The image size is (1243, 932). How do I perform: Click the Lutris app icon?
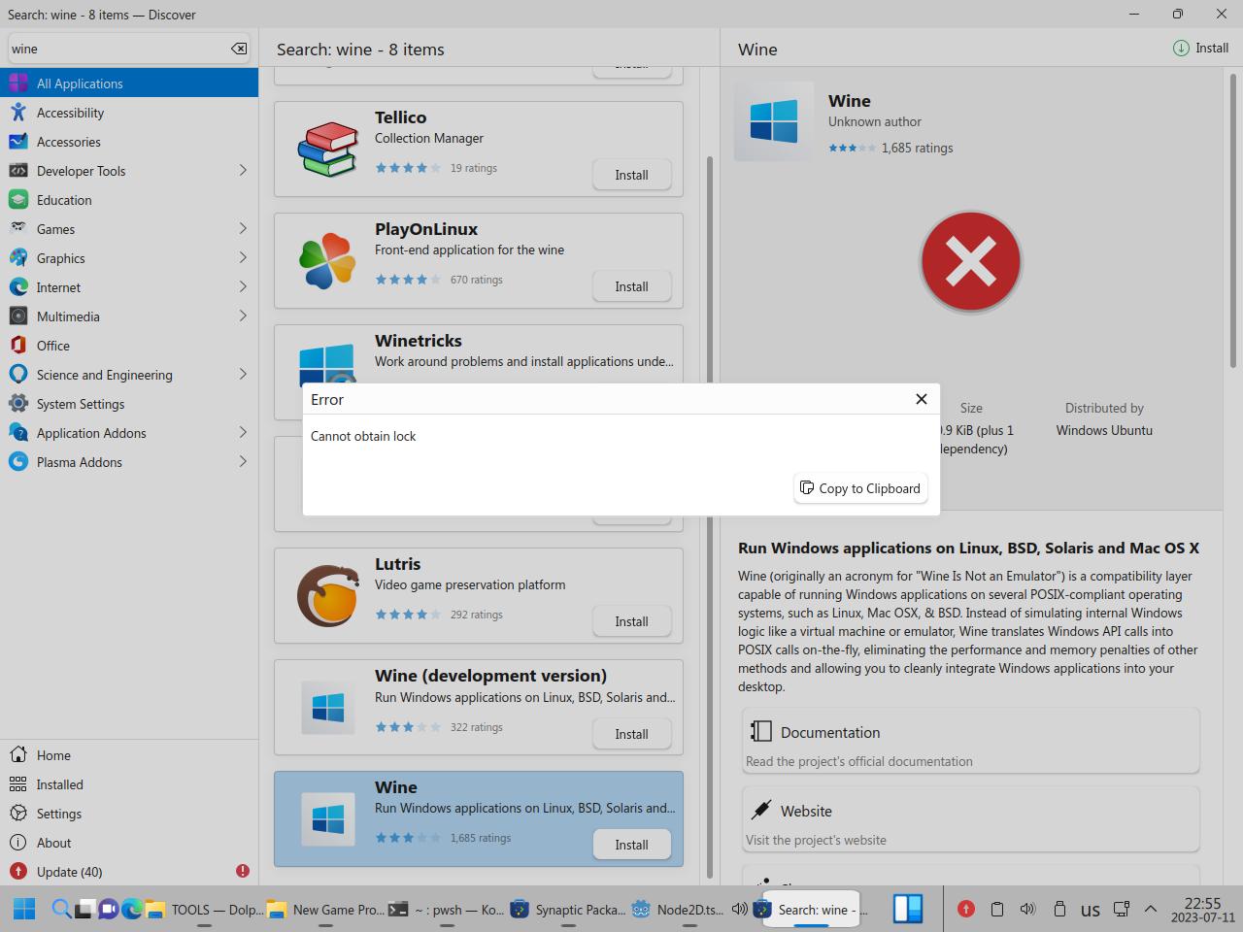point(327,595)
